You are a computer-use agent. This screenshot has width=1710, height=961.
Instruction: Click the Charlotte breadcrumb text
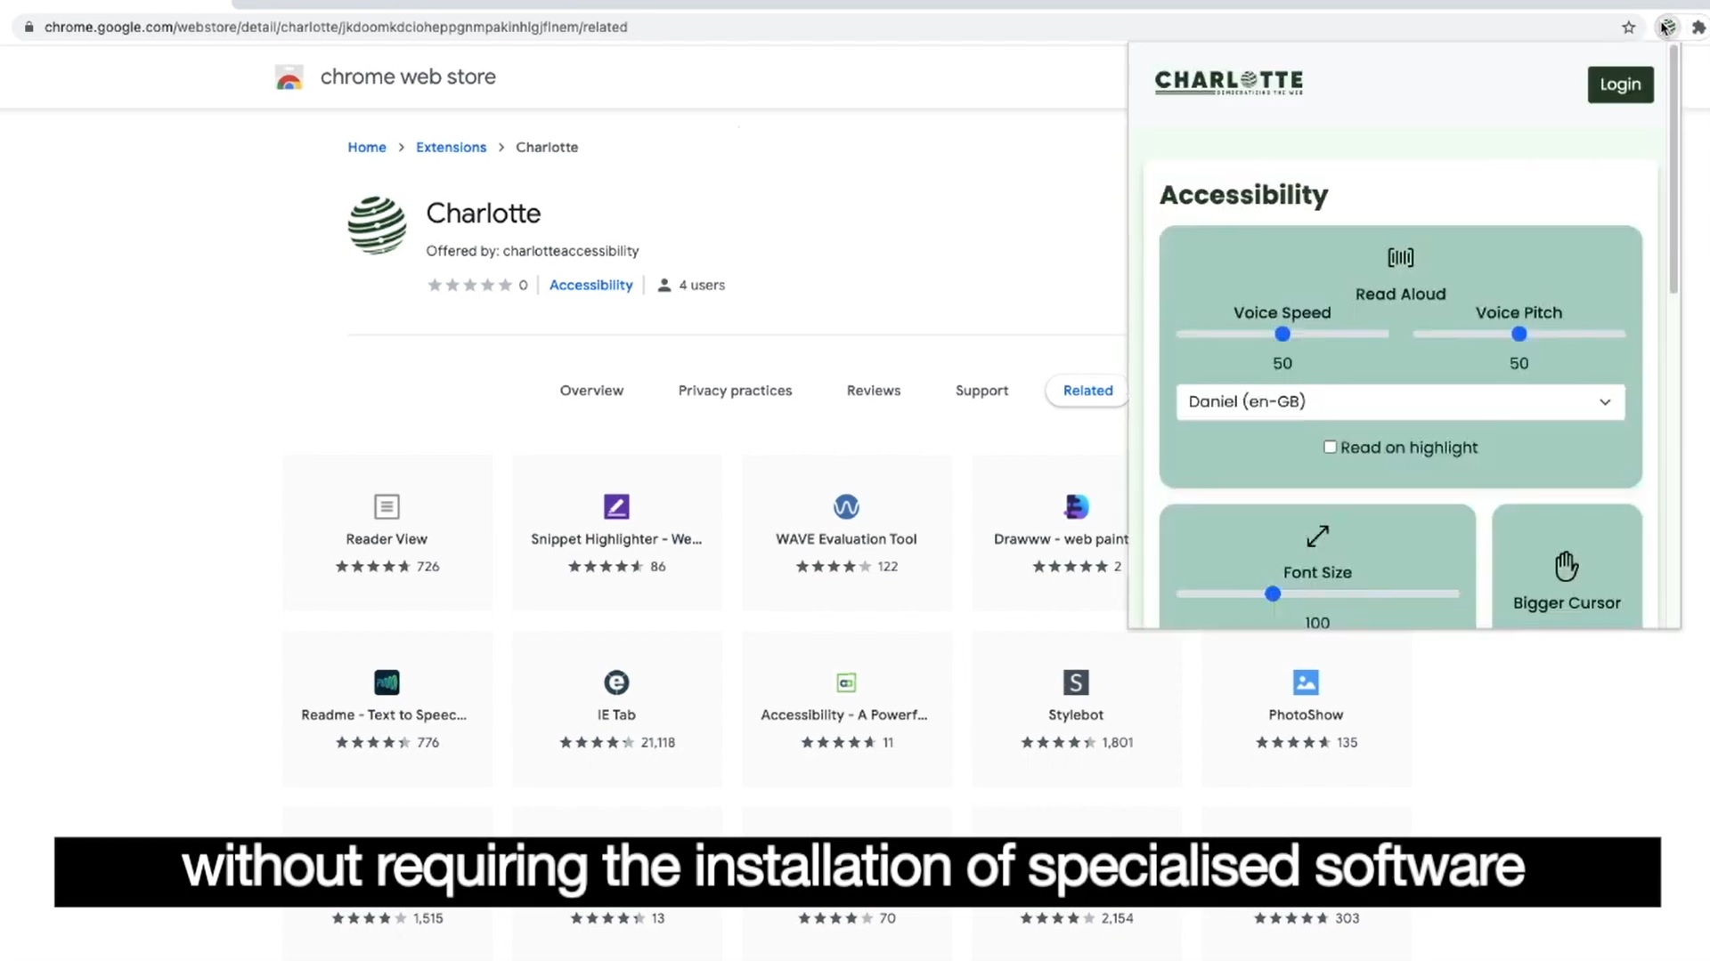pos(547,147)
